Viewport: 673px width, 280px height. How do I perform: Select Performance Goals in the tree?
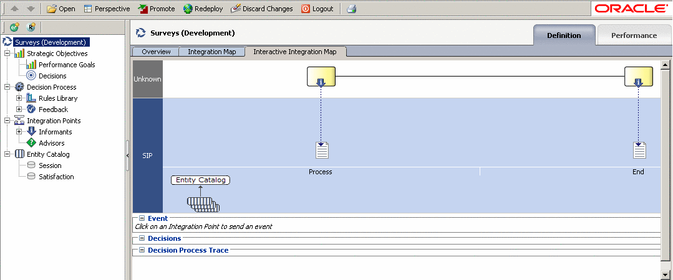tap(66, 65)
